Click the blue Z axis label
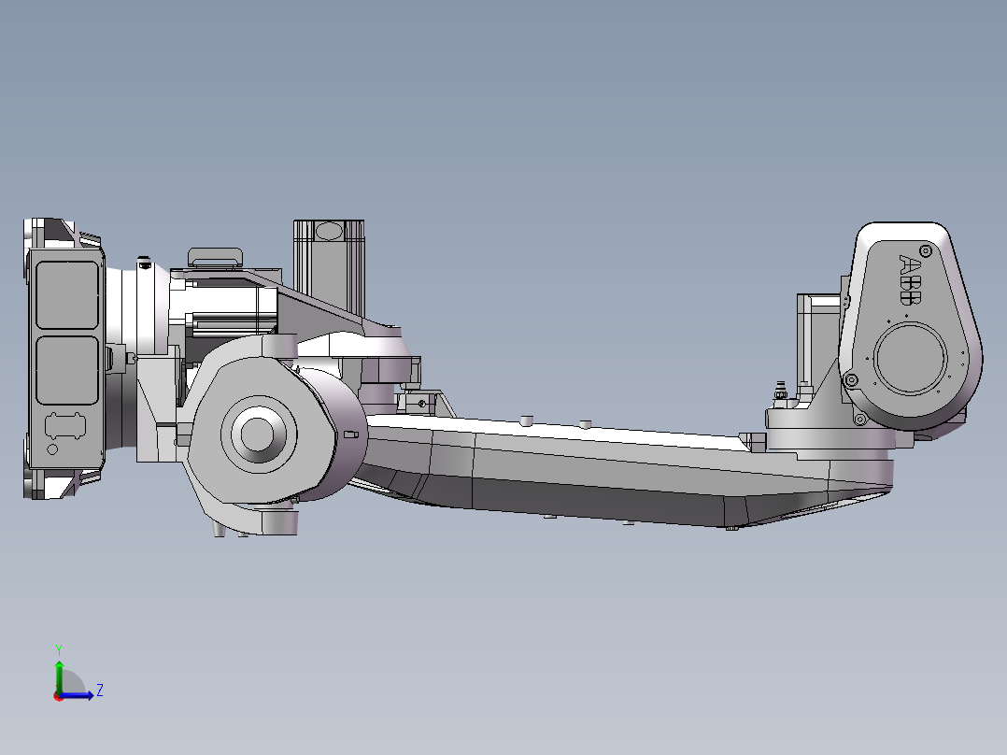Viewport: 1007px width, 755px height. 99,692
